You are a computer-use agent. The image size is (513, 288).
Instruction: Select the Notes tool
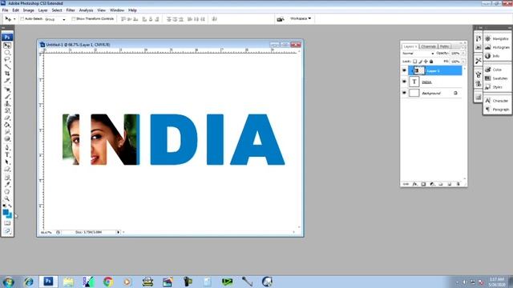[7, 178]
